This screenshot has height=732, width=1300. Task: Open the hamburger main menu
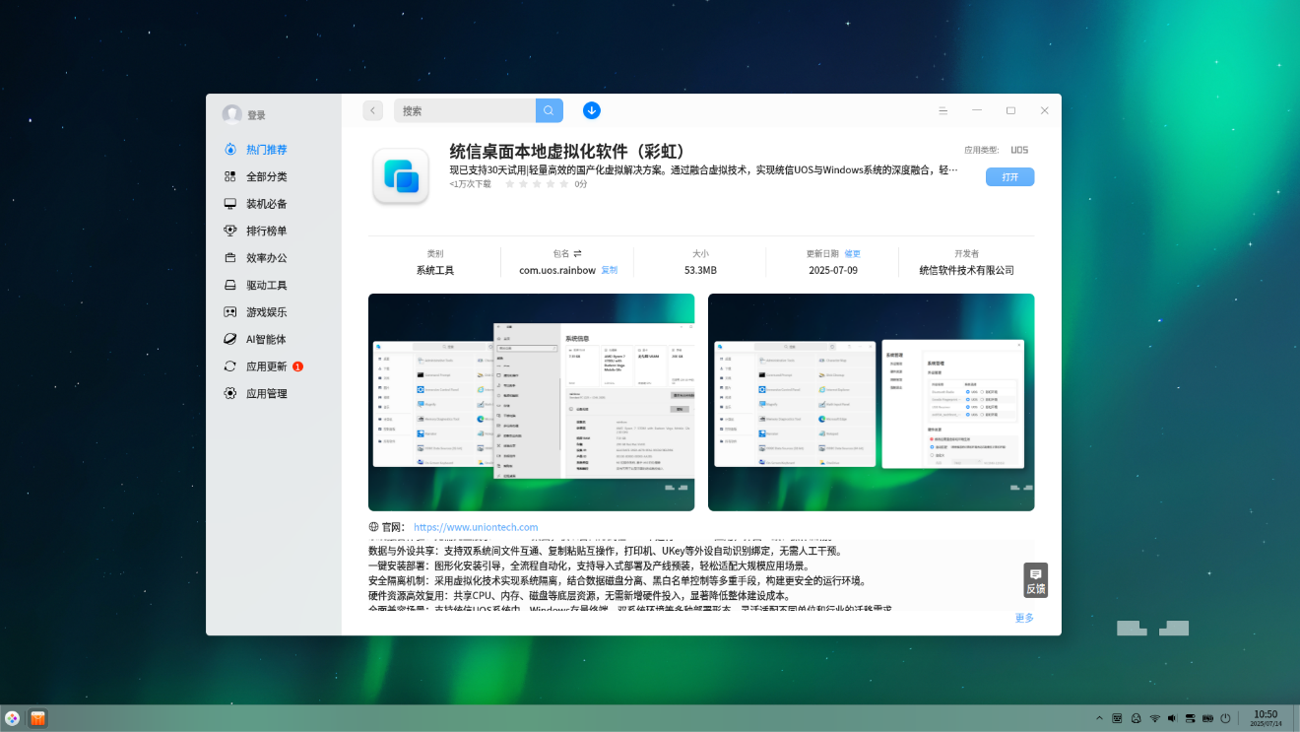tap(942, 110)
